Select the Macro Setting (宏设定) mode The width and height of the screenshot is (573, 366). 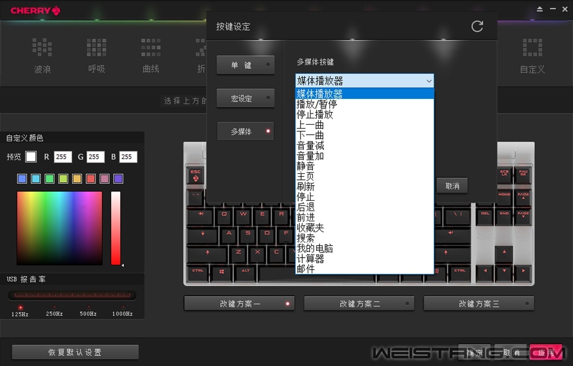245,98
